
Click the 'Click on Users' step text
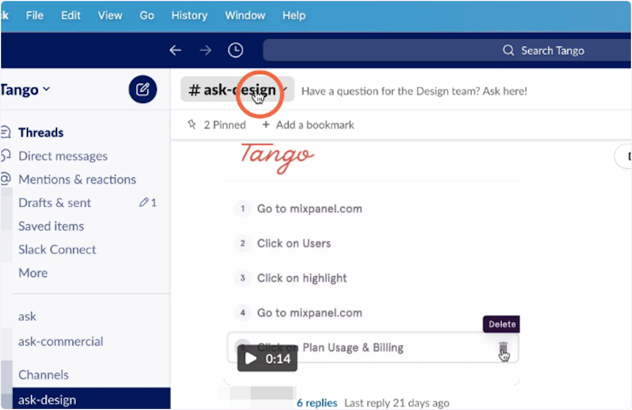(294, 243)
